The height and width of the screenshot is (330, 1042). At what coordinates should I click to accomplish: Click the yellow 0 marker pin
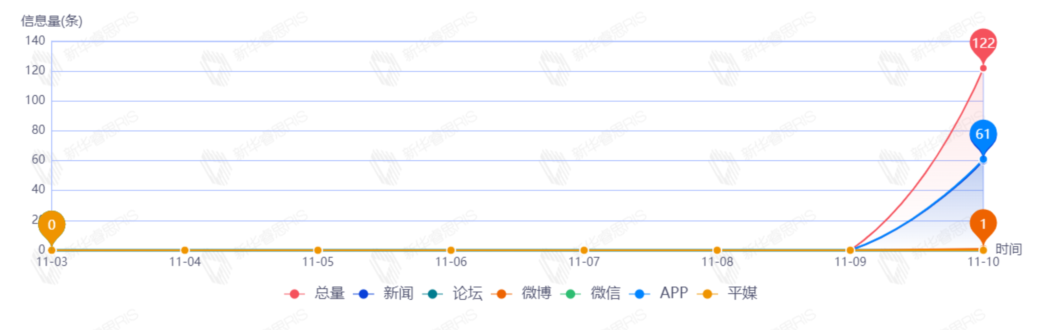52,225
